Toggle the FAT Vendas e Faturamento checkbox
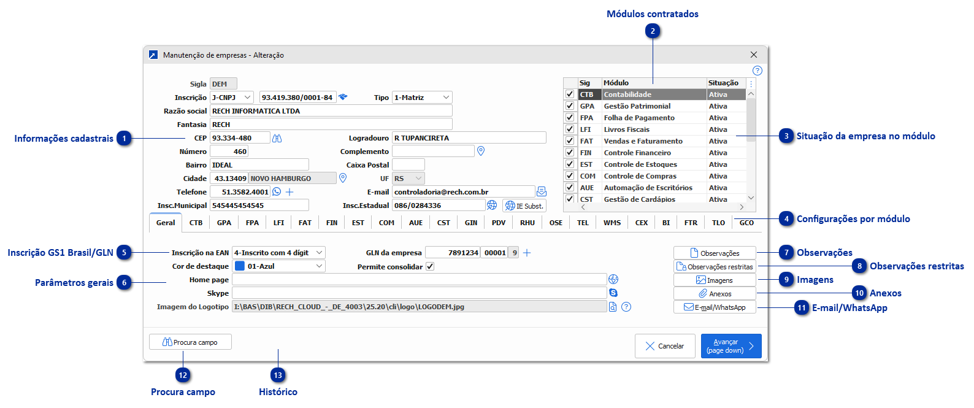974x408 pixels. coord(570,140)
